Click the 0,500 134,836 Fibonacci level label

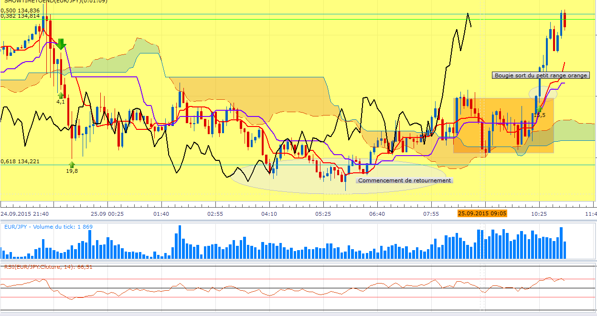(20, 10)
